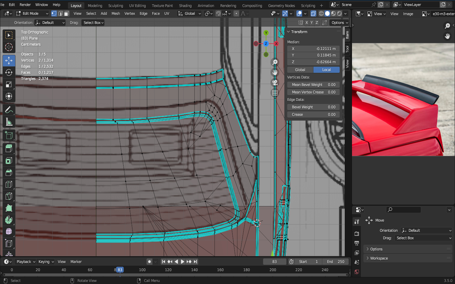Choose the Scale tool
Image resolution: width=455 pixels, height=284 pixels.
9,84
